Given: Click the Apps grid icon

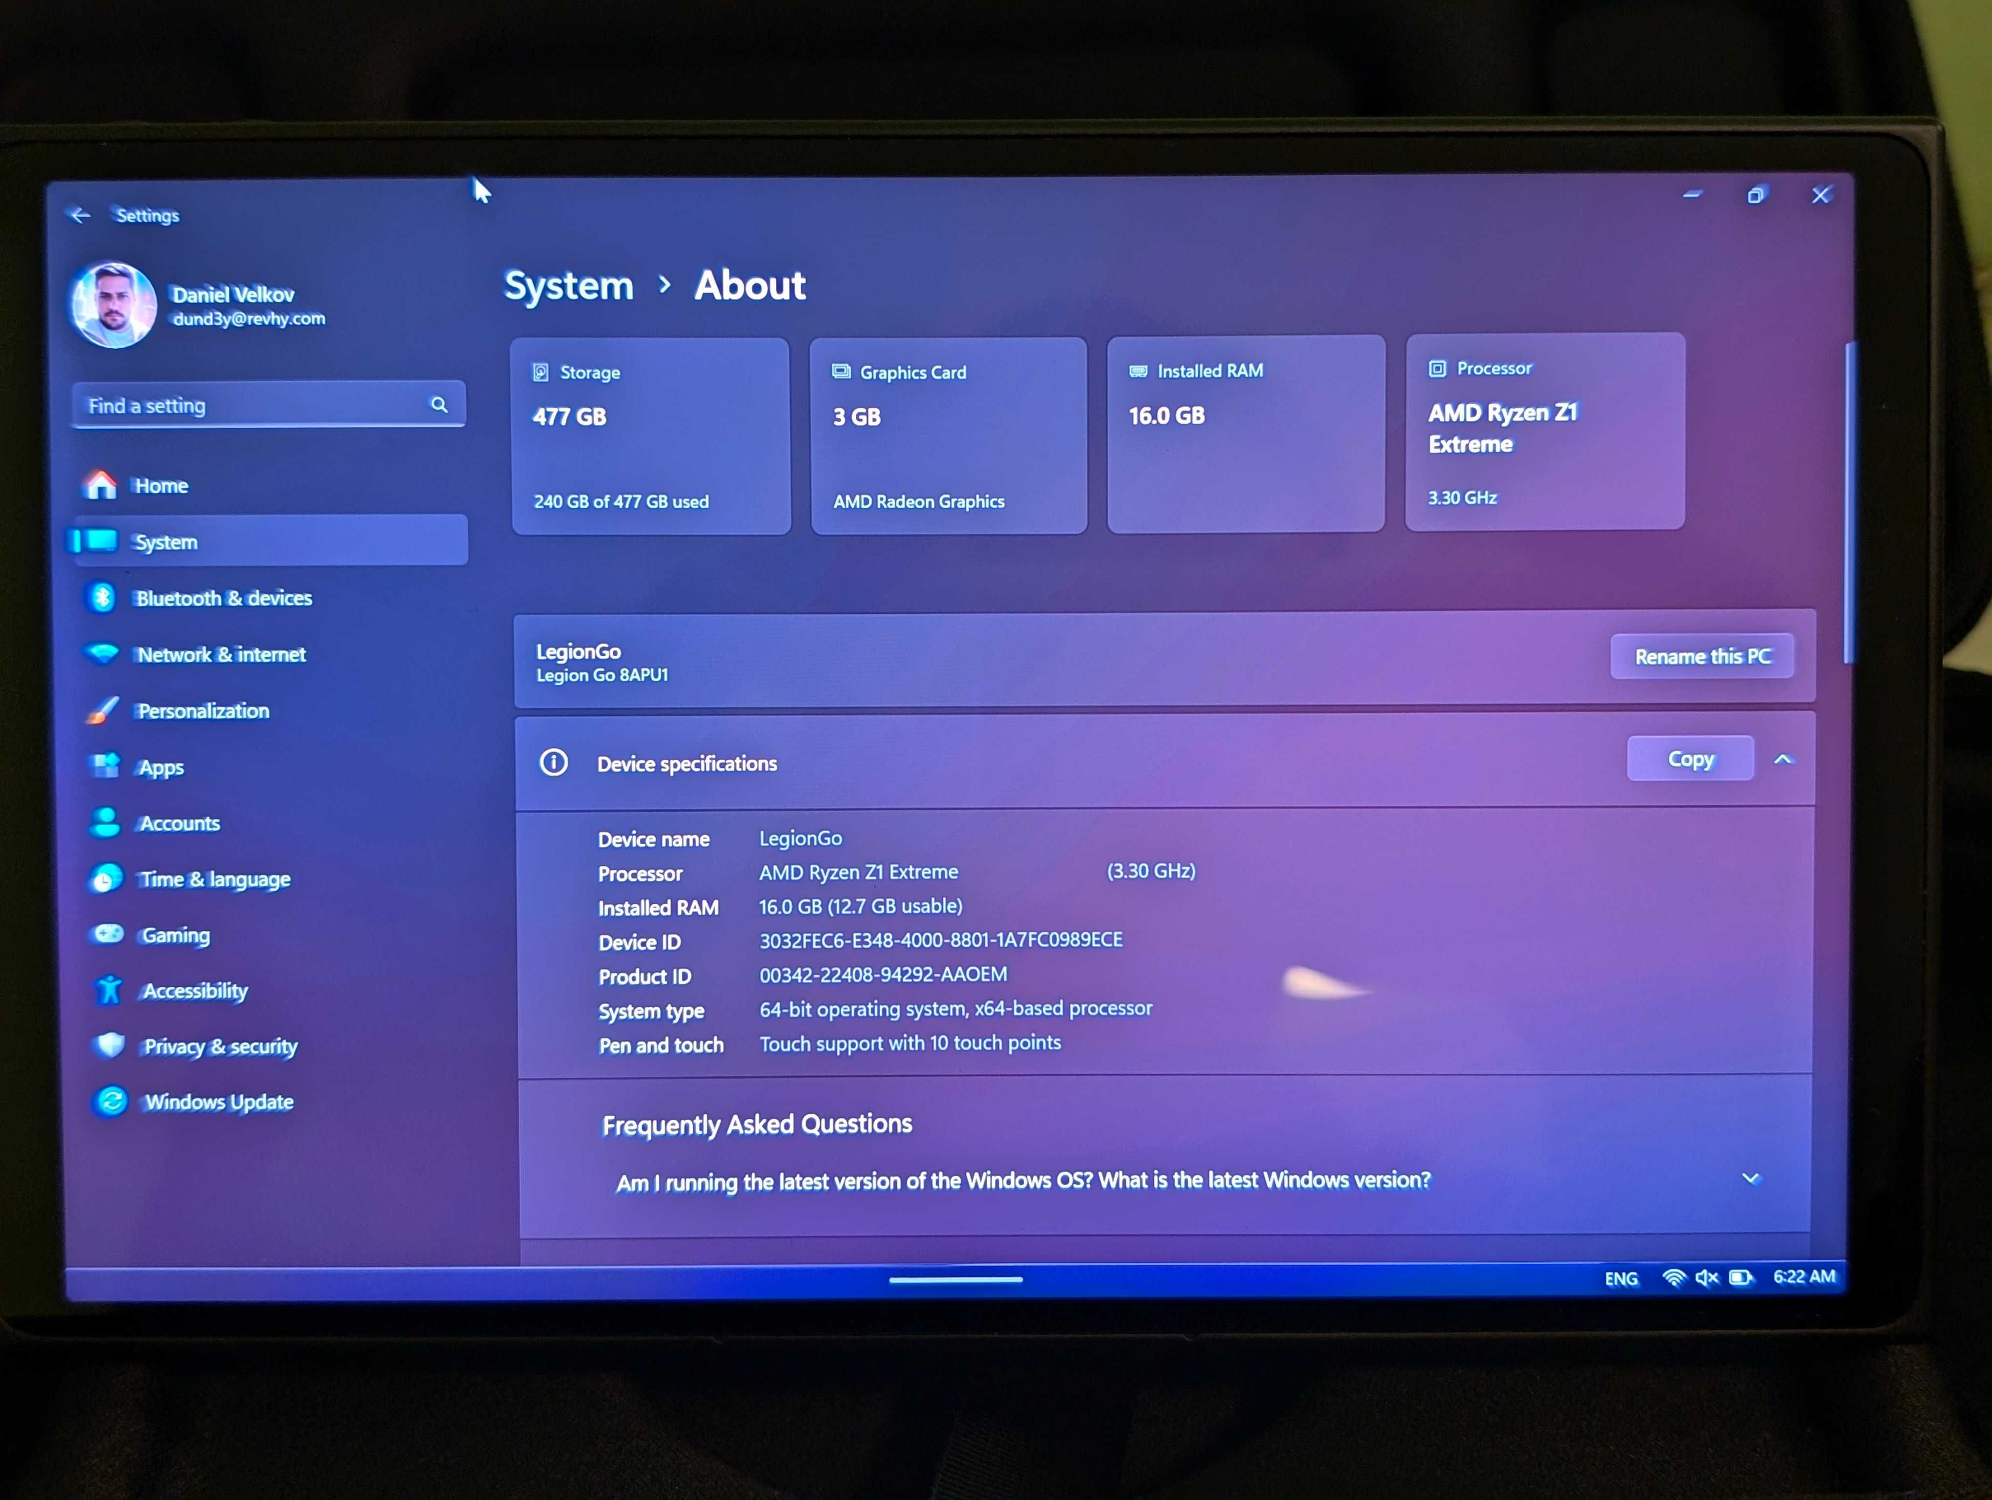Looking at the screenshot, I should pyautogui.click(x=106, y=765).
